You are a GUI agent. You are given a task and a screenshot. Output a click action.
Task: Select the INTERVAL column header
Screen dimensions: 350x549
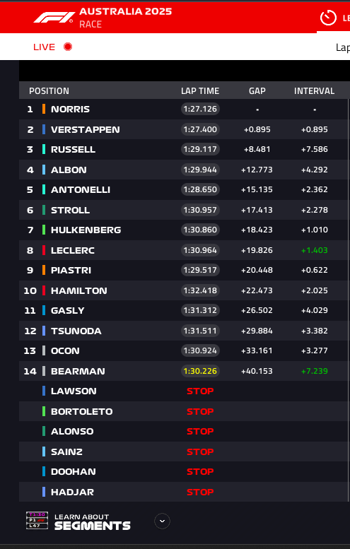point(314,91)
